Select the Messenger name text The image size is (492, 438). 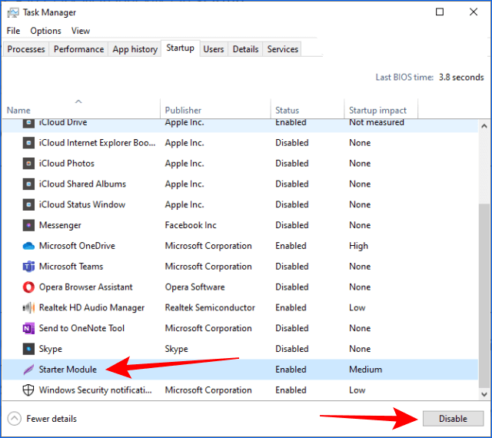point(60,225)
